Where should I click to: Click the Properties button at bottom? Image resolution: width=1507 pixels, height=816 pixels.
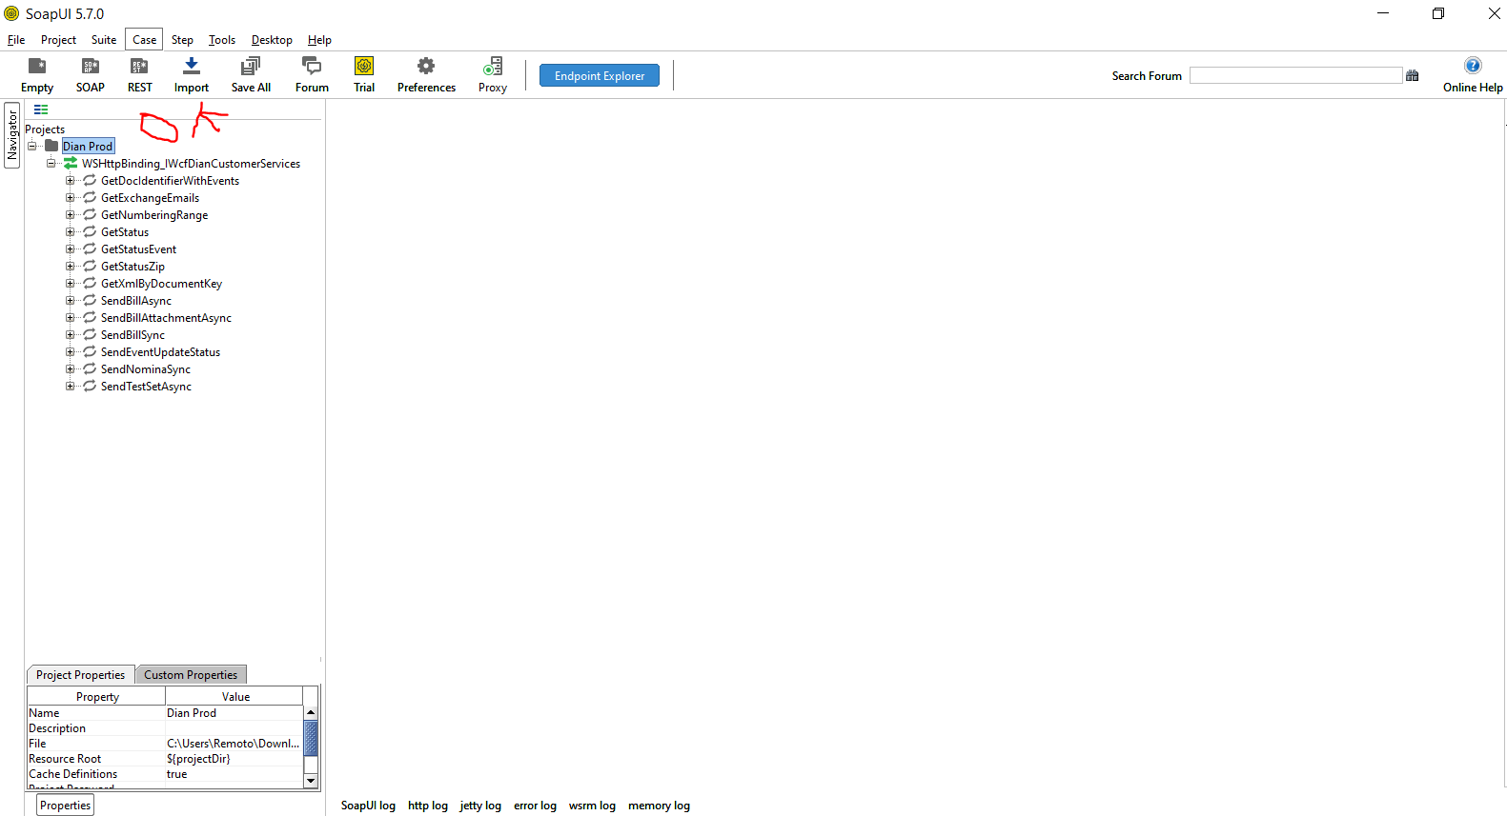click(66, 806)
